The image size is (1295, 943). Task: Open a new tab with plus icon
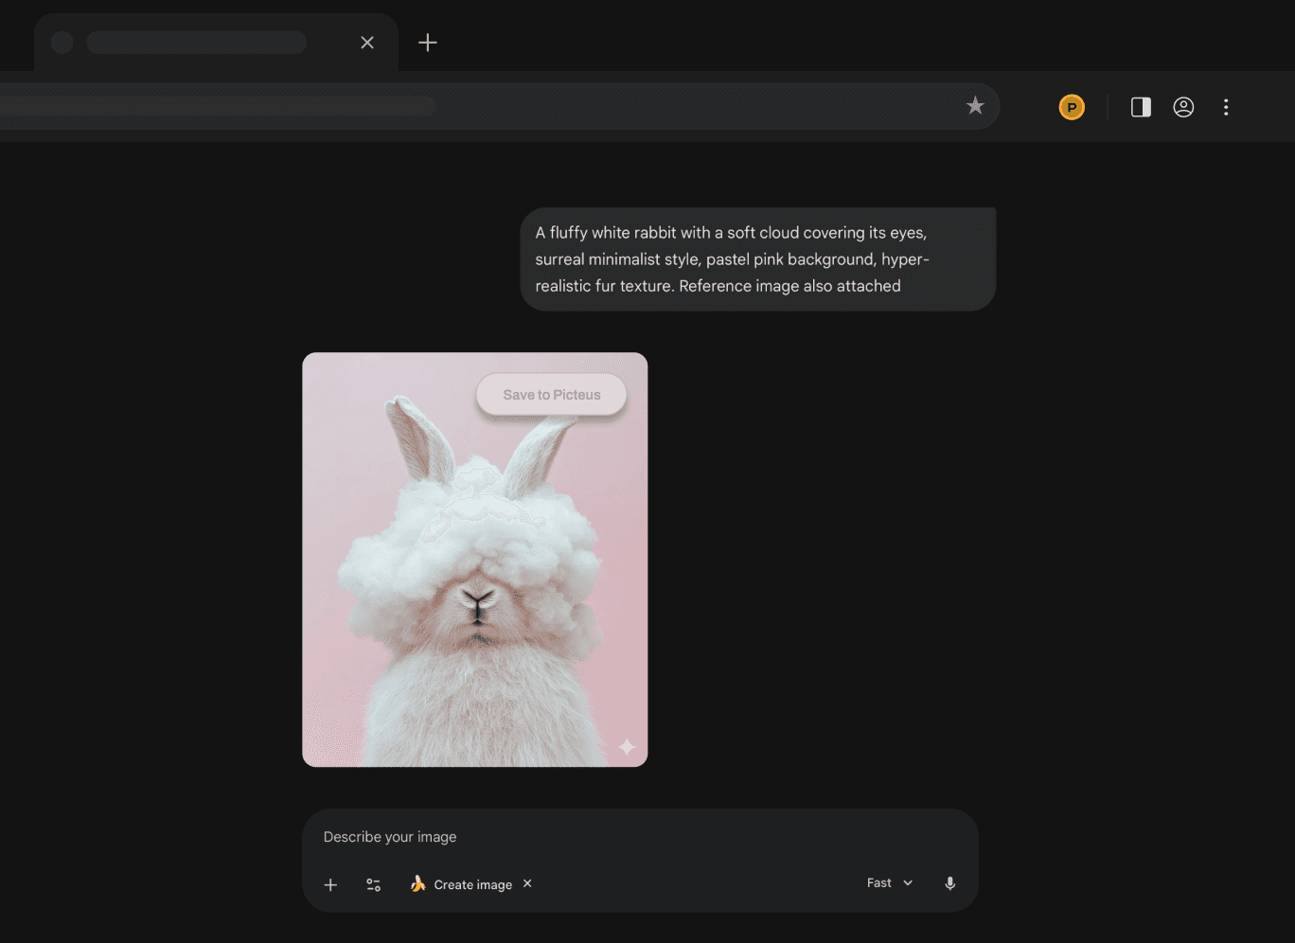point(428,43)
